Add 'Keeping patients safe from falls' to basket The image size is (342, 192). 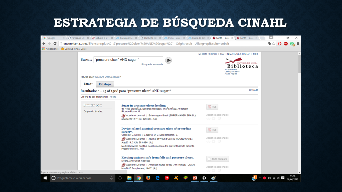point(208,170)
